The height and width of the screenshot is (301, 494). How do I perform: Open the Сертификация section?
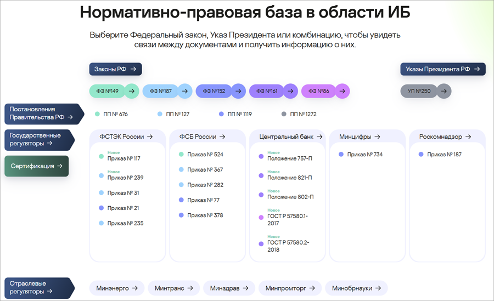click(37, 166)
